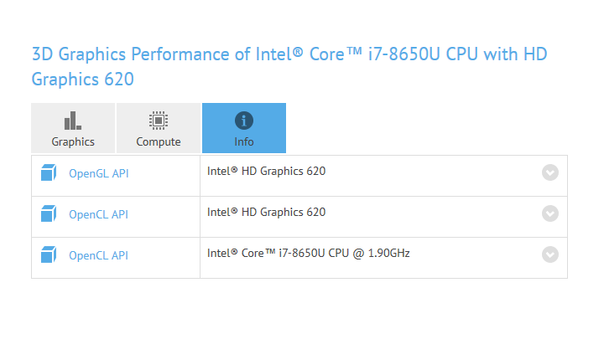Click the 3D Graphics Performance heading link
The image size is (604, 339).
click(x=289, y=66)
